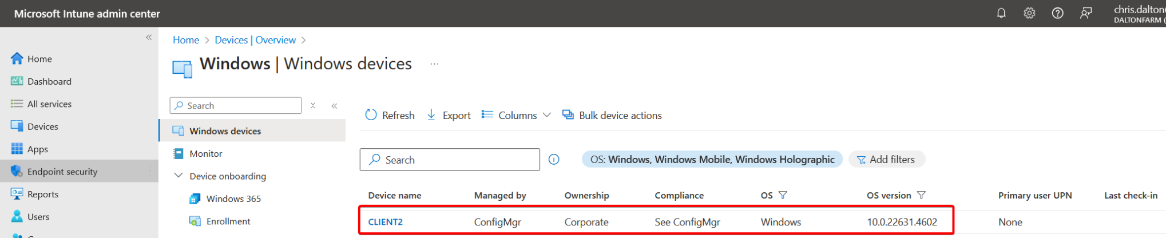The width and height of the screenshot is (1166, 238).
Task: Click the blade menu search field
Action: pyautogui.click(x=236, y=106)
